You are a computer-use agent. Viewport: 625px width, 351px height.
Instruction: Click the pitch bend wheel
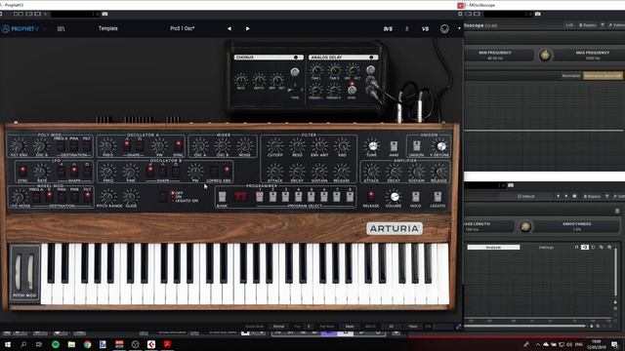tap(18, 272)
